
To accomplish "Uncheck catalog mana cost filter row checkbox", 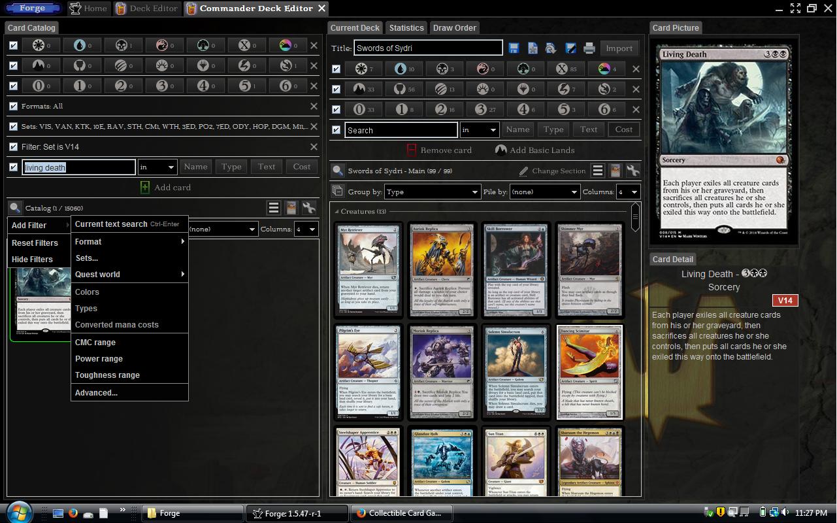I will [x=13, y=86].
